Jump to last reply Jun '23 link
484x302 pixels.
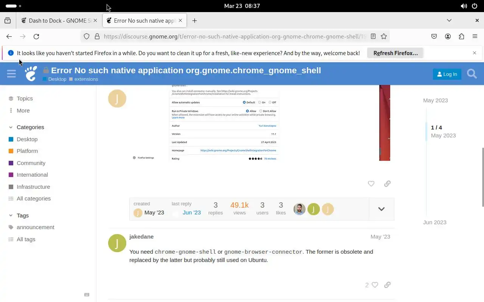pyautogui.click(x=192, y=213)
